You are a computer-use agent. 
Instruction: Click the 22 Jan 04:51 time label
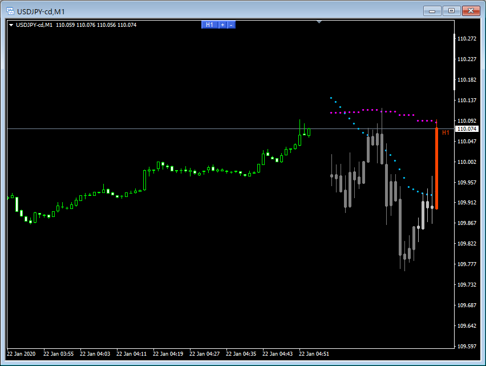[x=313, y=354]
